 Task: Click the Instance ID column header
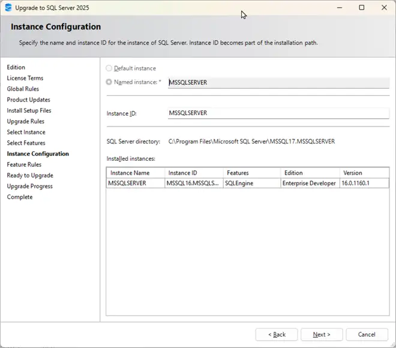(x=194, y=173)
